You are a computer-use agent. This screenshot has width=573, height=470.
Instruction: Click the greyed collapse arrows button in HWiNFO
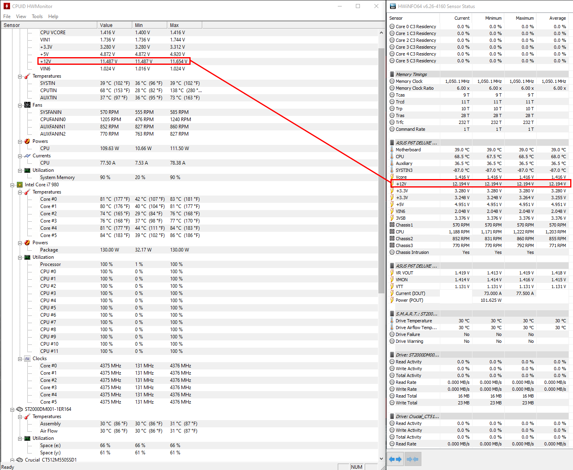413,459
